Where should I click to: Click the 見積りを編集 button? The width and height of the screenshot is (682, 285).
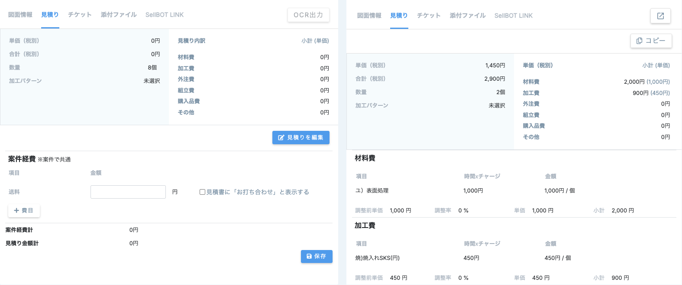pos(301,137)
